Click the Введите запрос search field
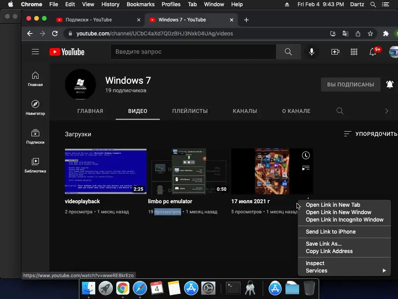This screenshot has height=299, width=398. pos(193,52)
